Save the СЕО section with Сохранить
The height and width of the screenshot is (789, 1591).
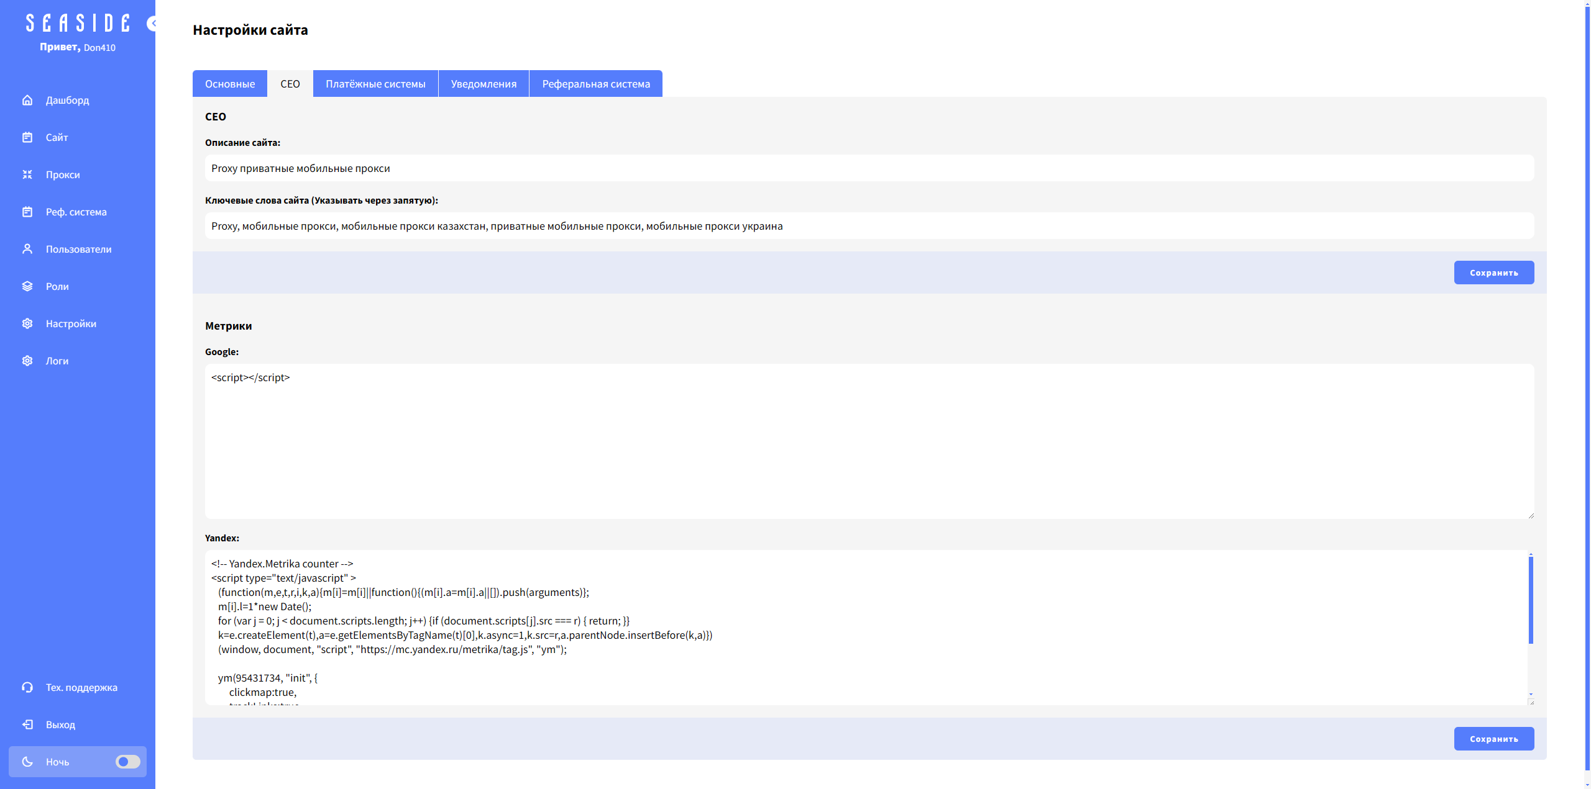(1493, 273)
